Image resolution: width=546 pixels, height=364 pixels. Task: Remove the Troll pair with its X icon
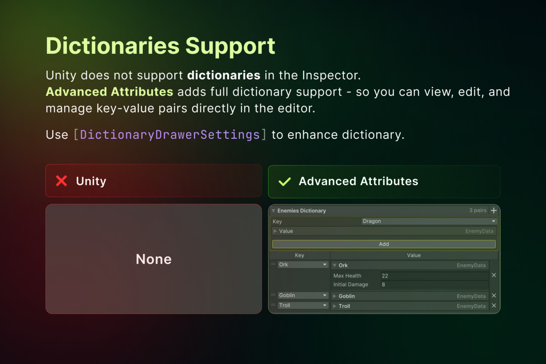click(494, 306)
